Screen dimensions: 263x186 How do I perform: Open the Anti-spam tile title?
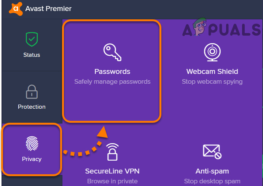[212, 171]
